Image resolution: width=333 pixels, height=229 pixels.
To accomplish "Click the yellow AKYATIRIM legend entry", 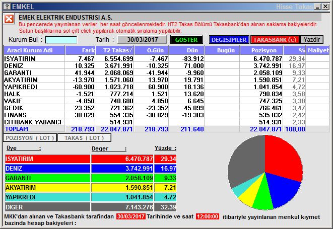I will (47, 188).
